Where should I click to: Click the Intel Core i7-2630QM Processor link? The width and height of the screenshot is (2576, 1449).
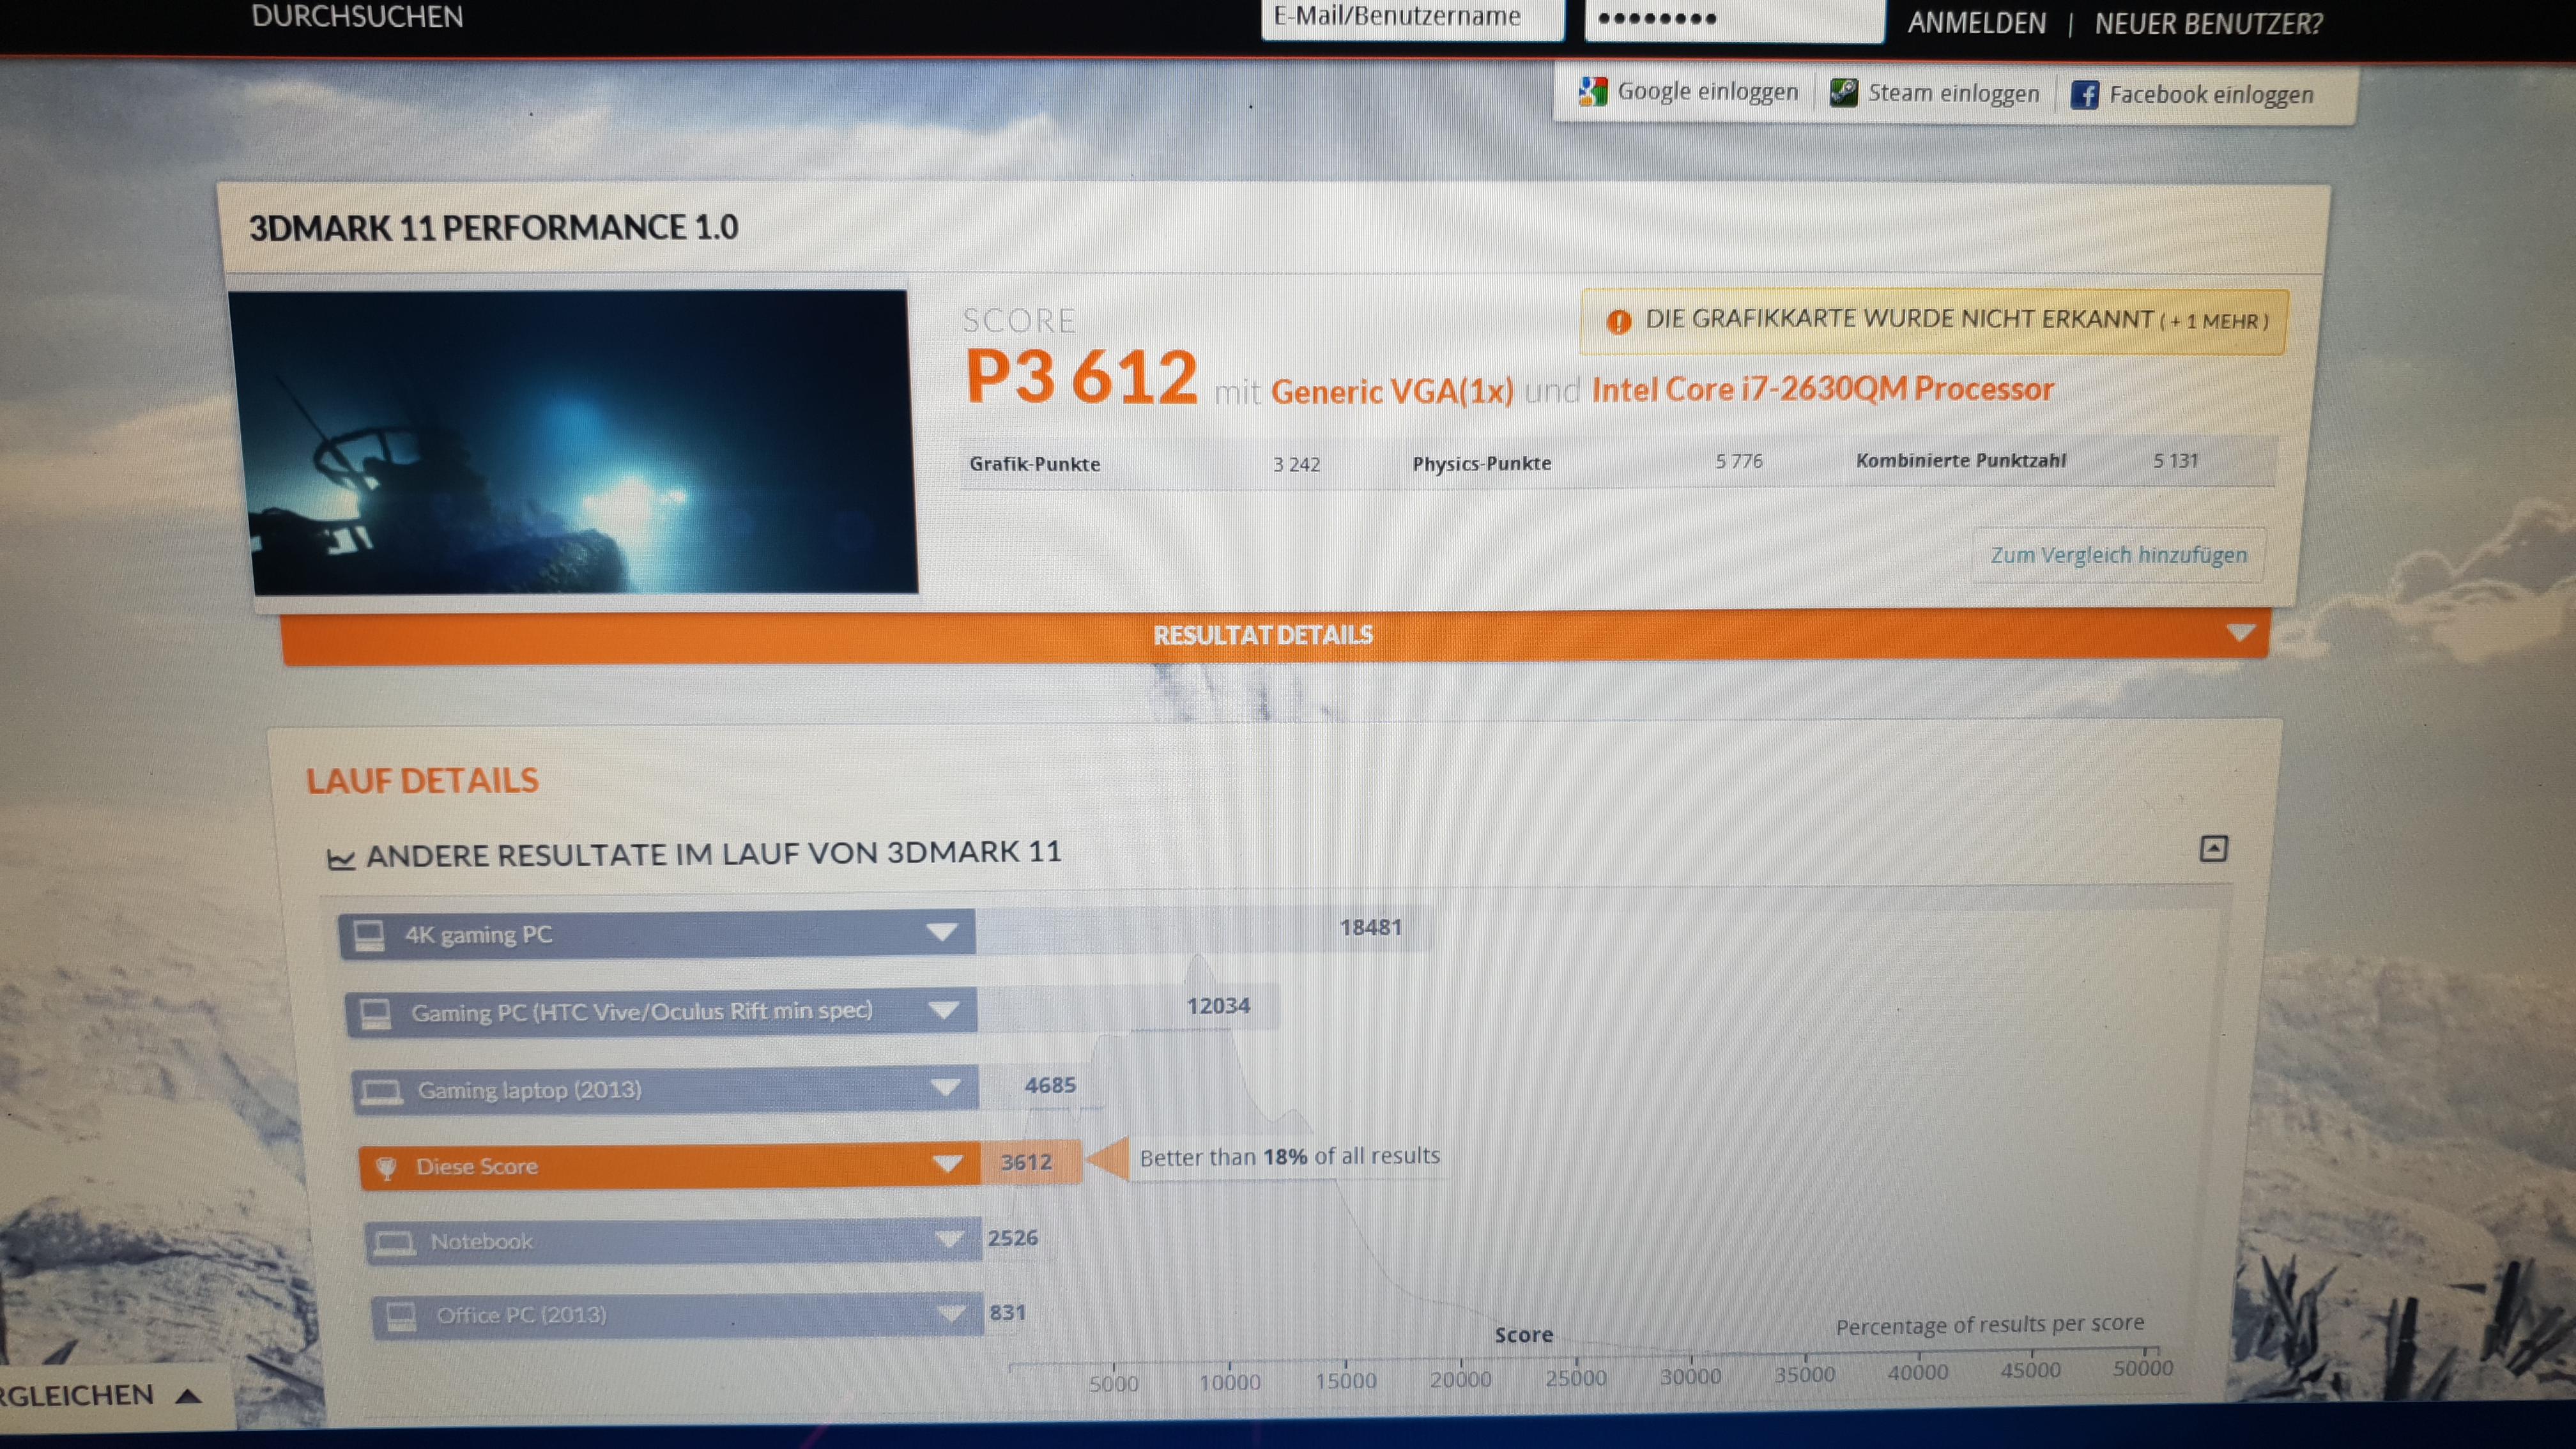[x=1822, y=389]
